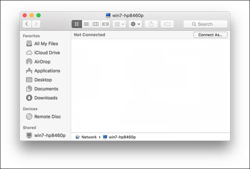The image size is (250, 169).
Task: Open the item arrangement dropdown
Action: [119, 24]
